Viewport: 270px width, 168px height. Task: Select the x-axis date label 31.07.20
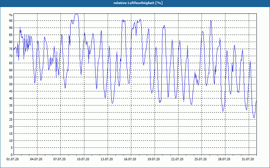[x=248, y=159]
